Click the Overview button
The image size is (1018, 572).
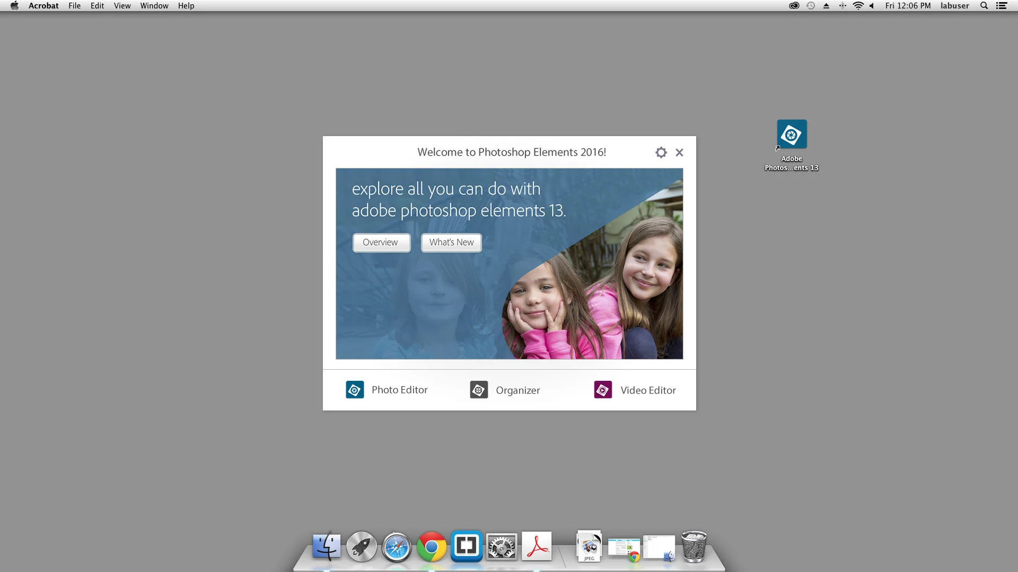coord(381,243)
